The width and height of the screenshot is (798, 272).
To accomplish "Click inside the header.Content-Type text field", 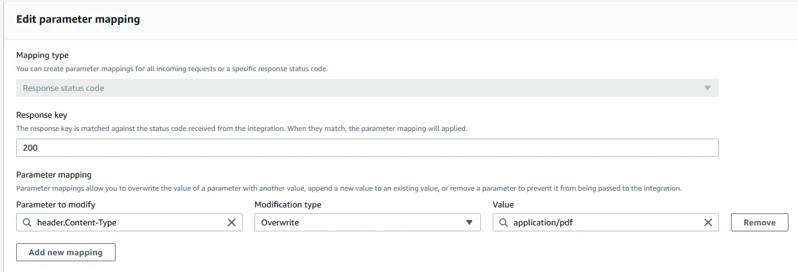I will (x=120, y=222).
